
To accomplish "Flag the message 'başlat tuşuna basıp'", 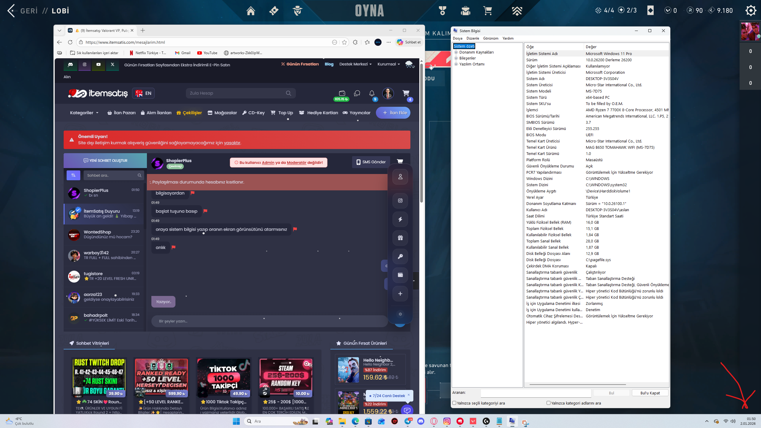I will (205, 211).
